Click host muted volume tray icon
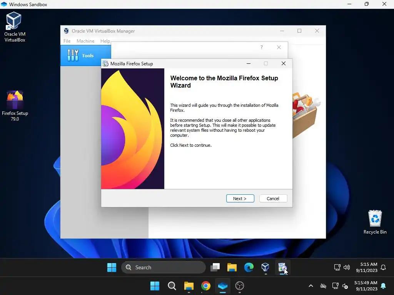Viewport: 394px width, 295px height. 345,286
